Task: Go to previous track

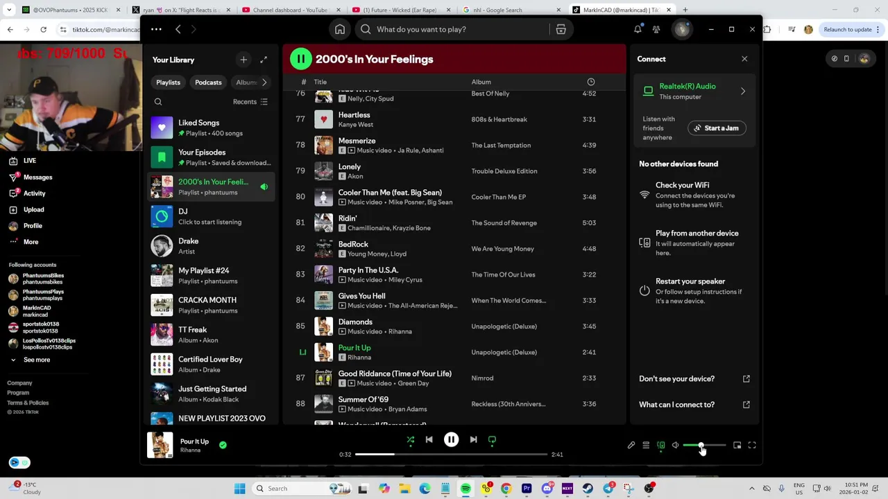Action: tap(429, 439)
